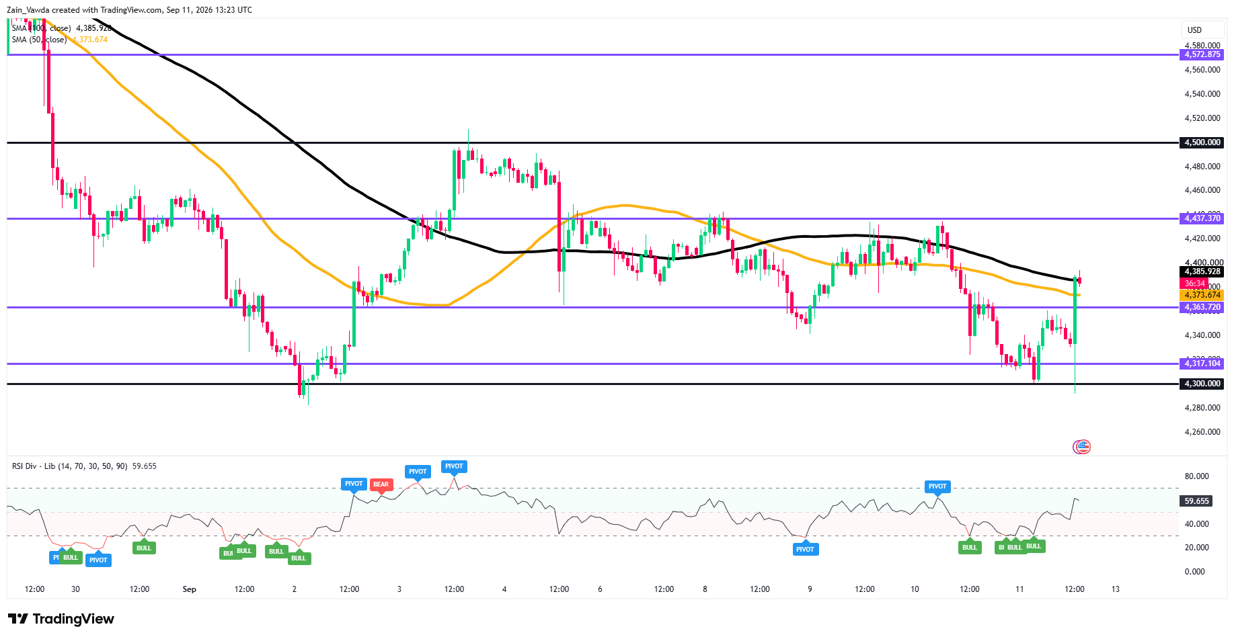The height and width of the screenshot is (639, 1234).
Task: Click date 13 on the time axis
Action: (1115, 589)
